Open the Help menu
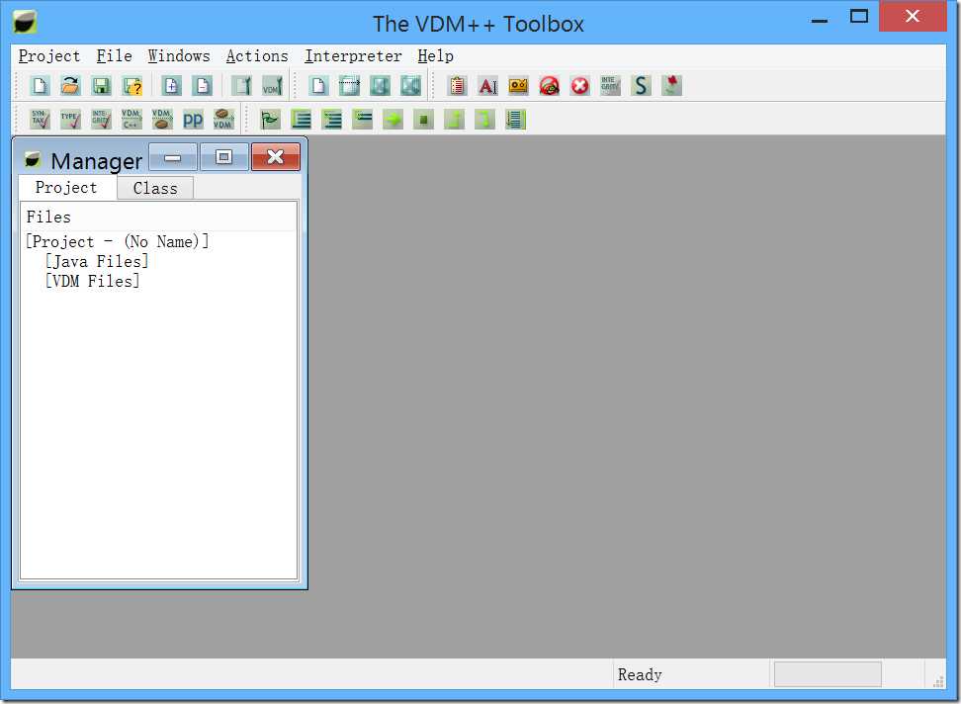This screenshot has height=704, width=961. coord(435,56)
